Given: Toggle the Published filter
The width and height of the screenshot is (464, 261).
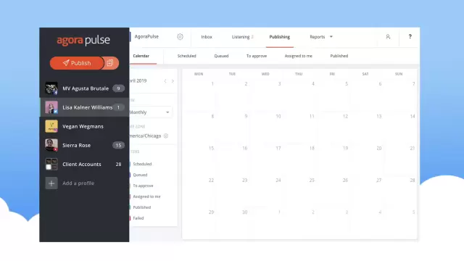Looking at the screenshot, I should pyautogui.click(x=142, y=207).
